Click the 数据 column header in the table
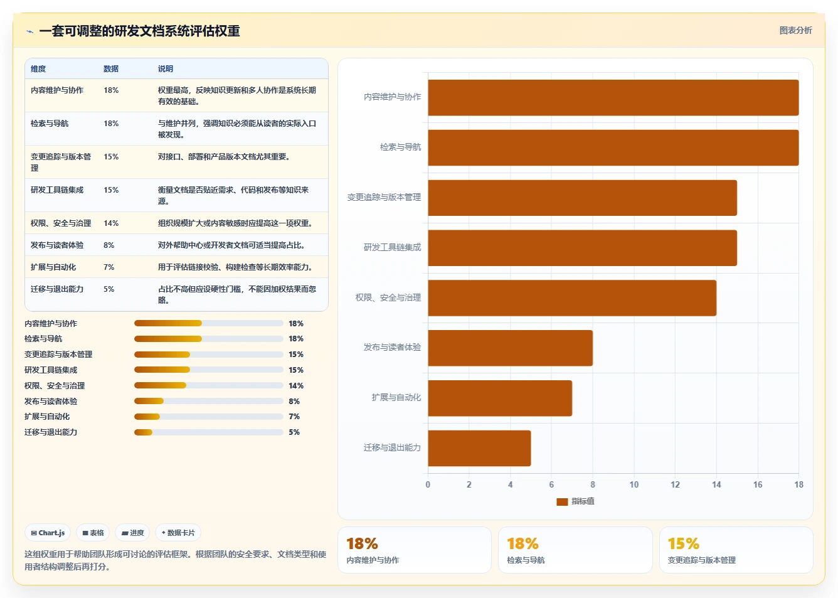838x598 pixels. 111,69
